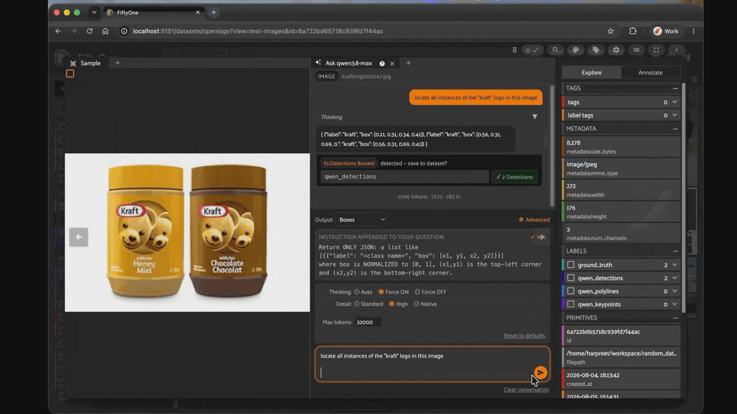Viewport: 737px width, 414px height.
Task: Select the Native detail option
Action: coord(416,304)
